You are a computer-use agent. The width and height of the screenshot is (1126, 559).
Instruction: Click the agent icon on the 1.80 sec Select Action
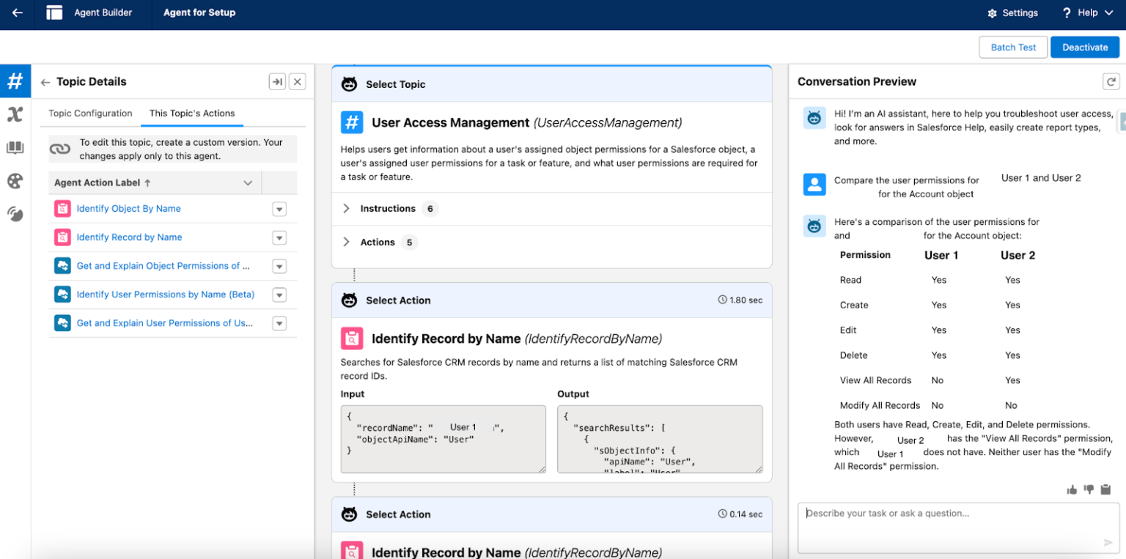[350, 300]
